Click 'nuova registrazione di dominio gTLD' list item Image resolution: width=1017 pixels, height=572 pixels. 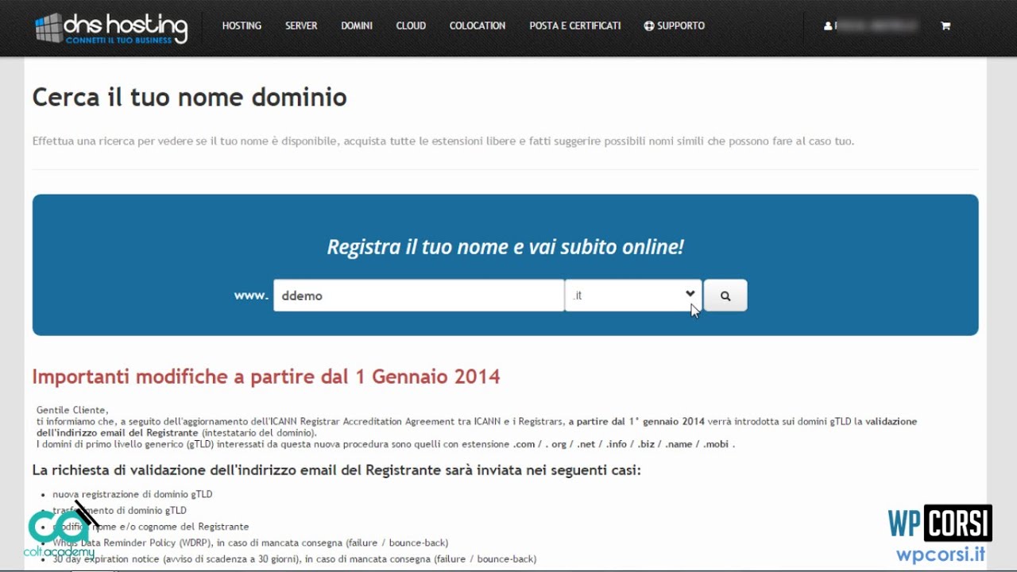[x=133, y=494]
